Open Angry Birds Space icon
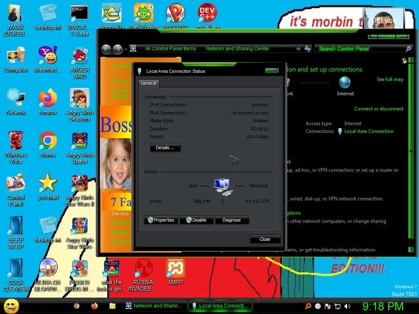 click(80, 148)
